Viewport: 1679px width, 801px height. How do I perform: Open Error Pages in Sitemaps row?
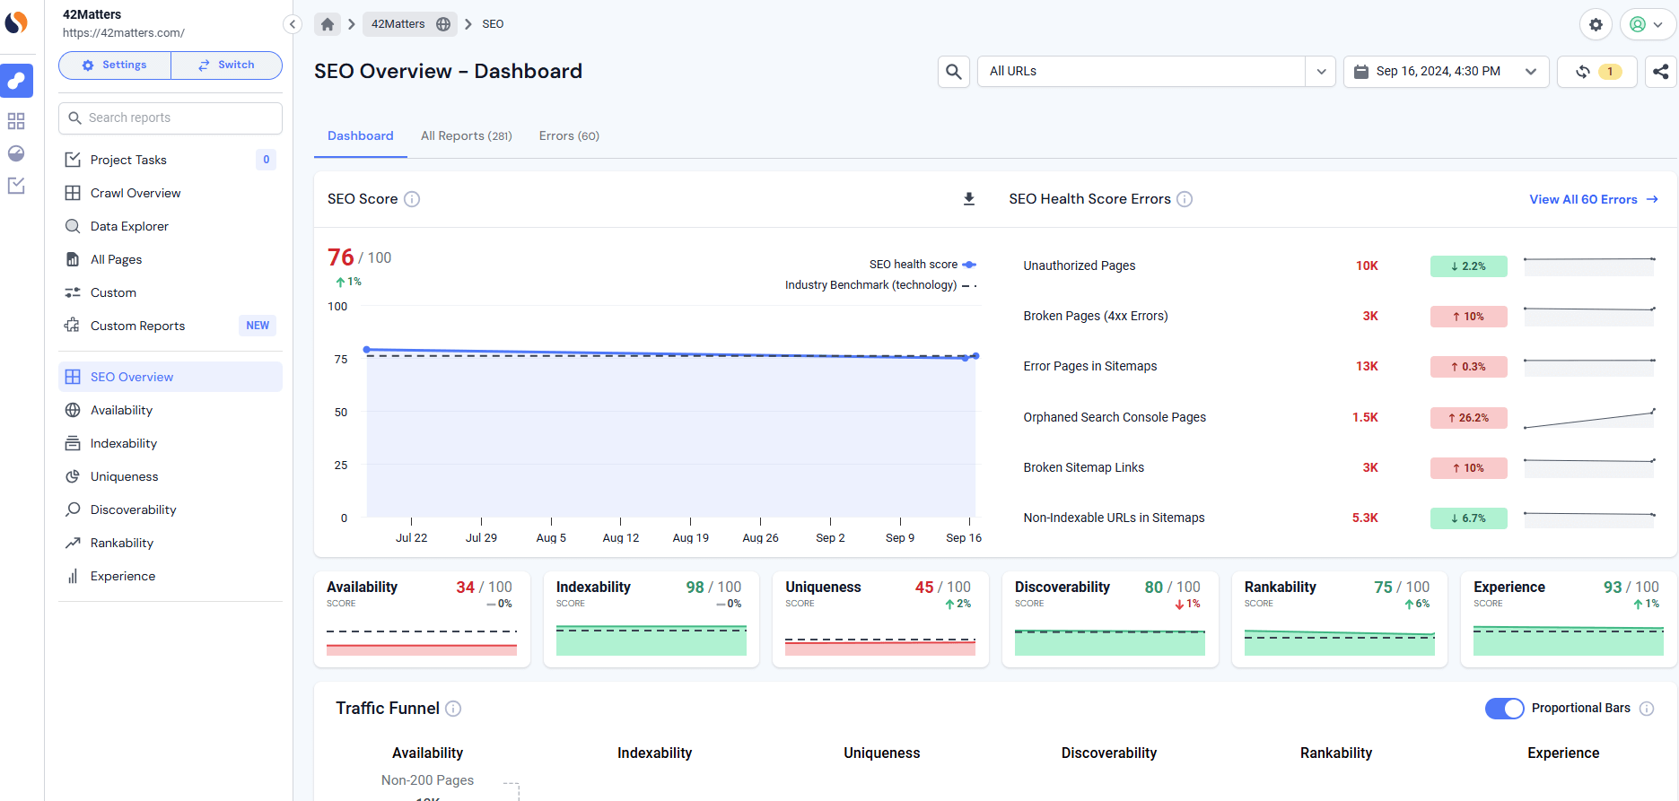click(1341, 366)
